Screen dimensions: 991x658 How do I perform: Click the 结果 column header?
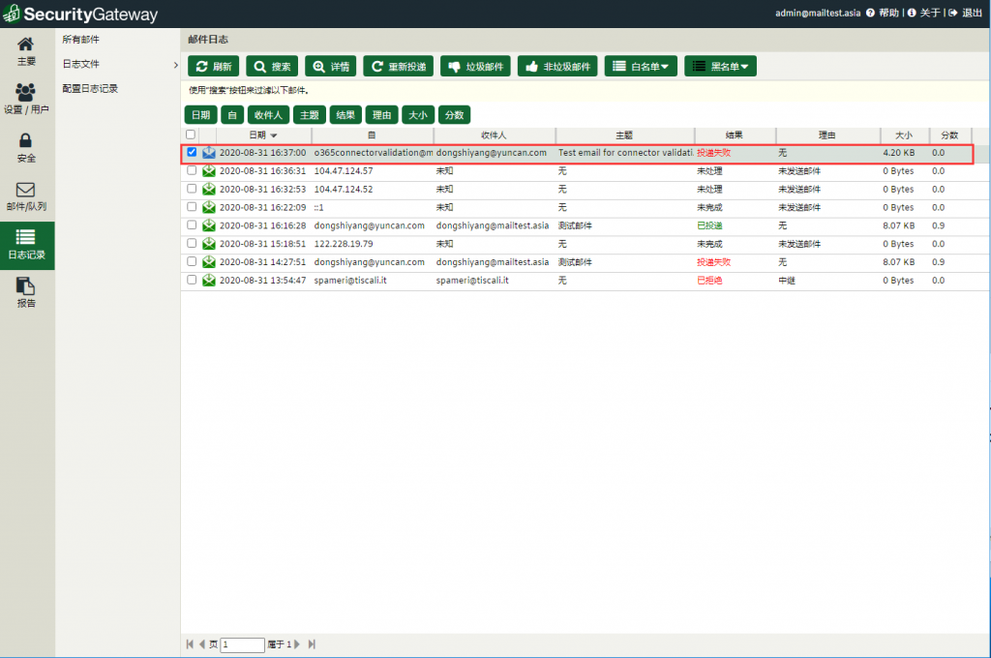point(736,135)
